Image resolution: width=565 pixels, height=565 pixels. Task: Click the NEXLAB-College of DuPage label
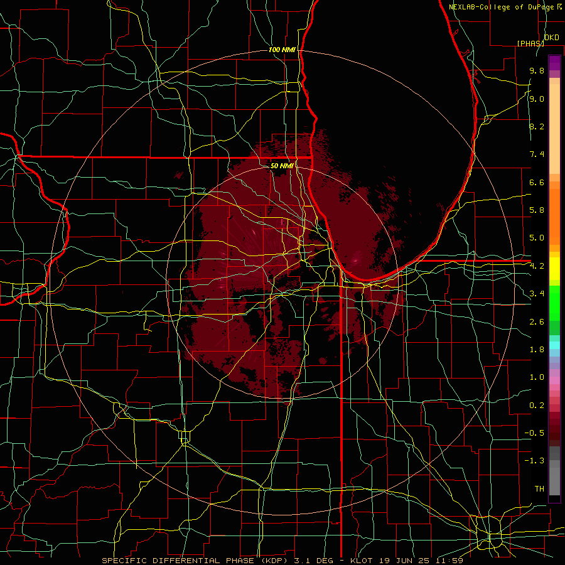tap(502, 7)
